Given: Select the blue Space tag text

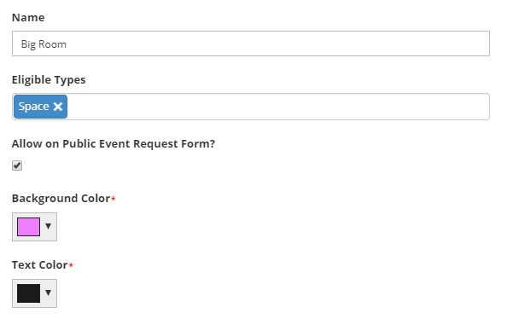Looking at the screenshot, I should [x=34, y=107].
